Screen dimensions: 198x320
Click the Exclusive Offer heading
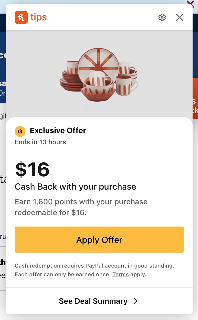pyautogui.click(x=58, y=131)
